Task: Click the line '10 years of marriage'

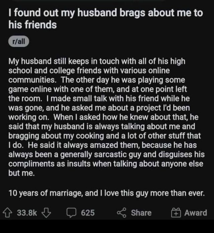Action: click(107, 193)
